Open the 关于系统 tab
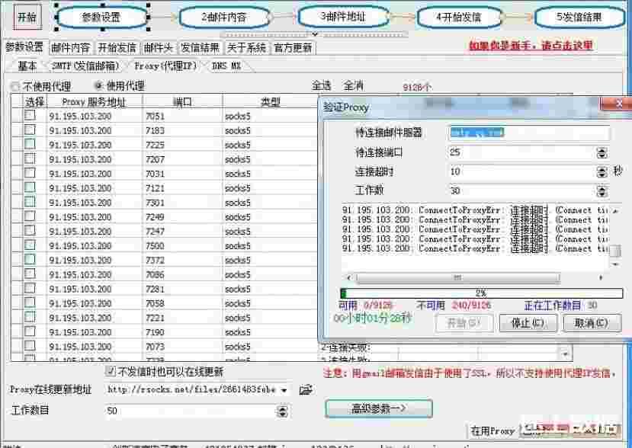This screenshot has width=632, height=448. pyautogui.click(x=246, y=48)
